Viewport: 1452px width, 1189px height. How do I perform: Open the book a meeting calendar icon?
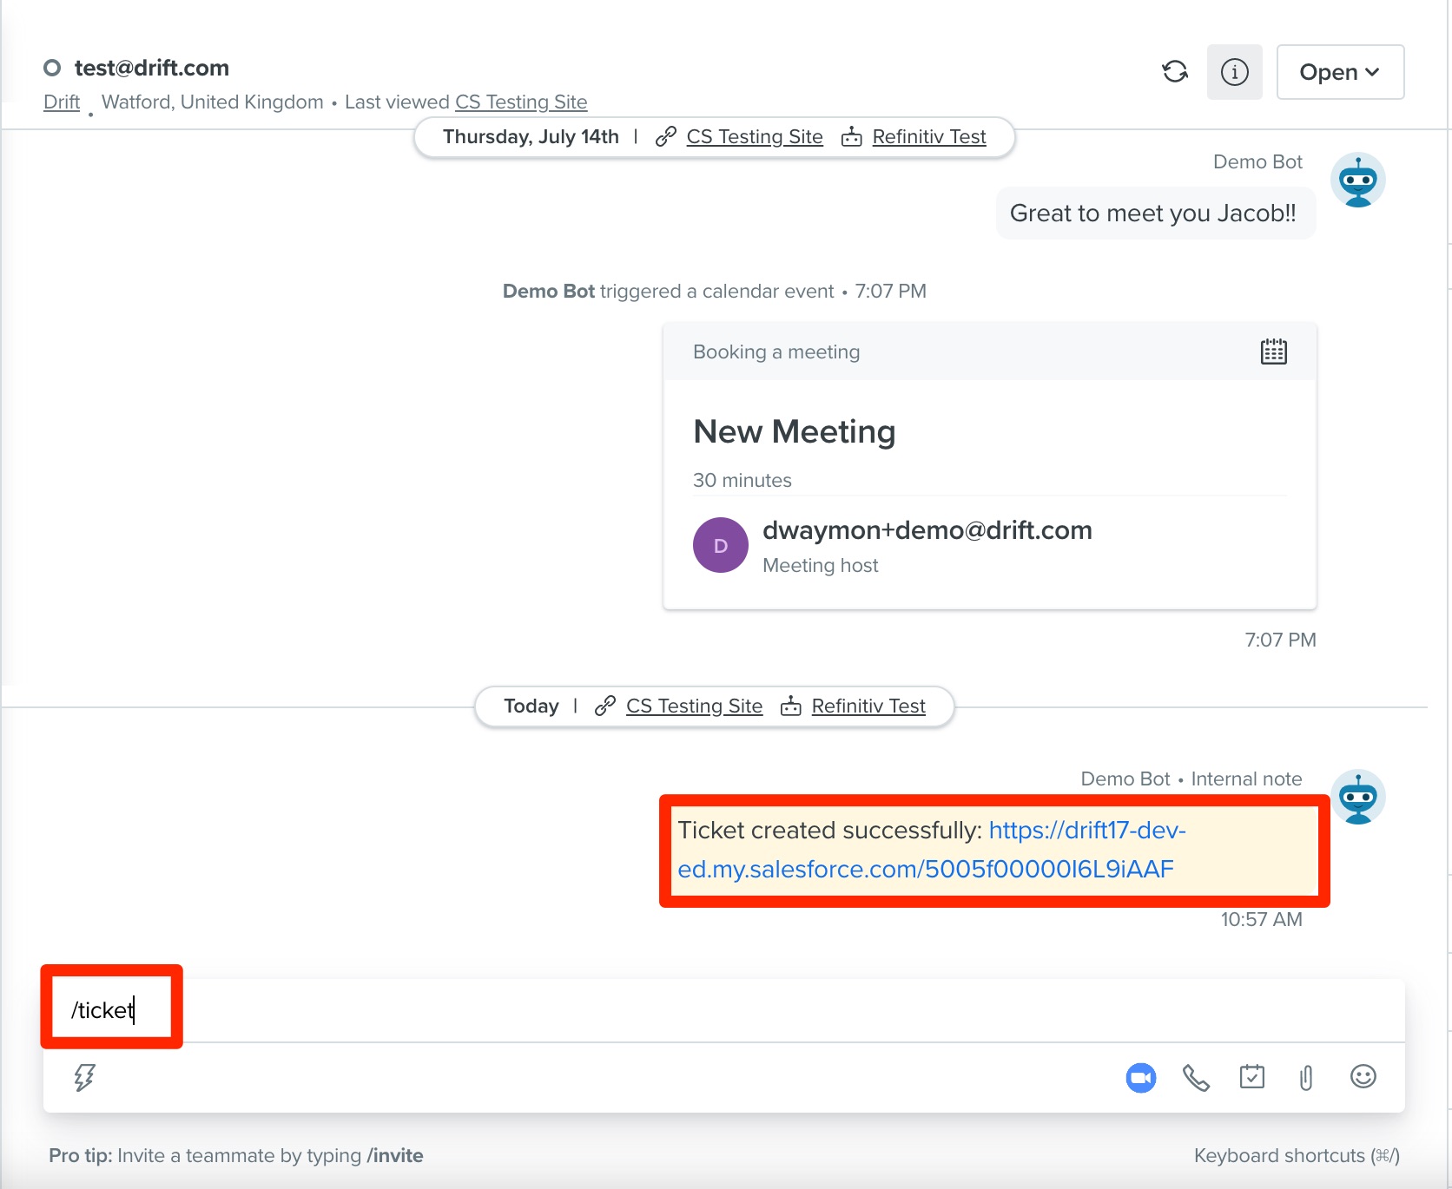(1251, 1077)
